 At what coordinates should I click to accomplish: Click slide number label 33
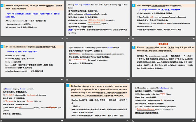point(193,80)
